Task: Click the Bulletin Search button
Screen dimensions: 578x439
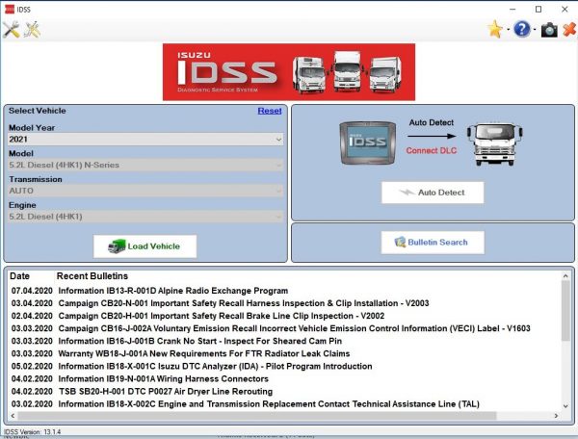Action: click(x=433, y=243)
